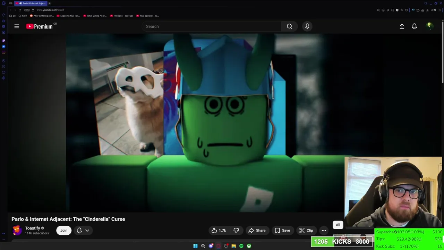
Task: Open Windows Start menu
Action: pos(195,246)
